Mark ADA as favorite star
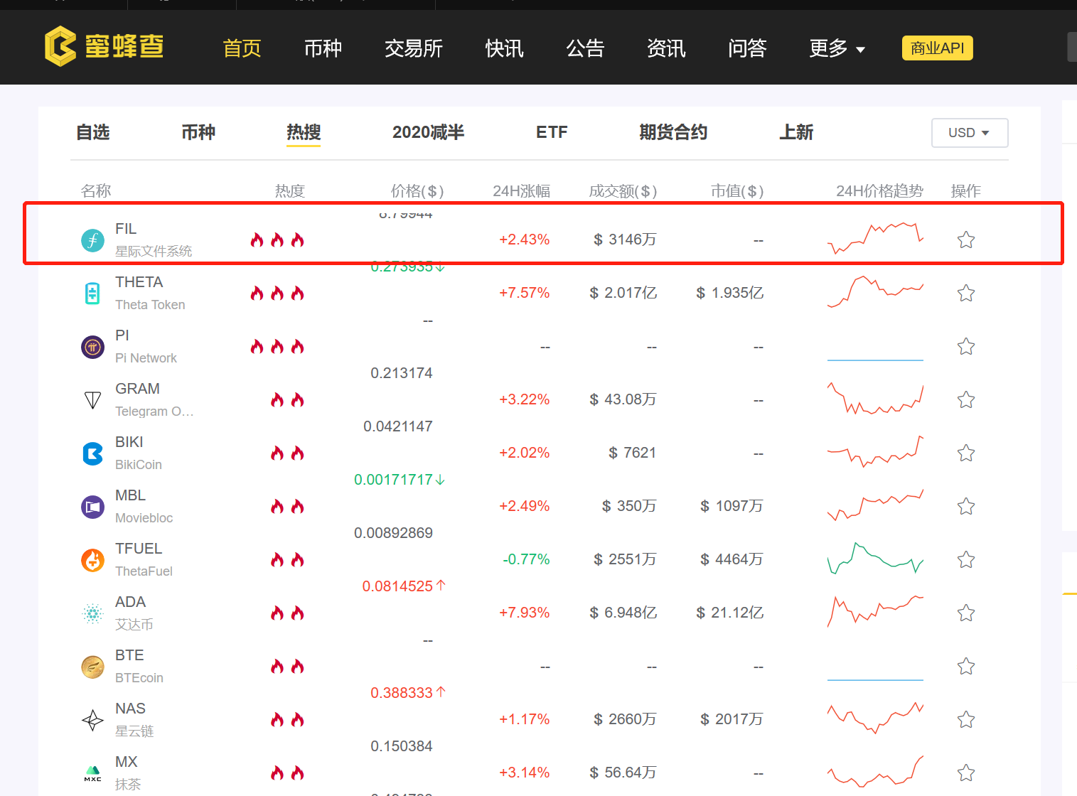 coord(965,613)
